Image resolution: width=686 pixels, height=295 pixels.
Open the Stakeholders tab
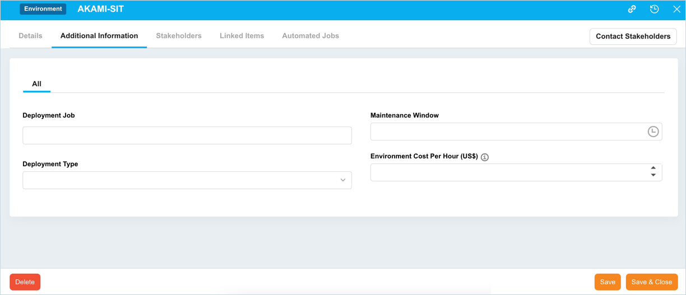pyautogui.click(x=179, y=36)
